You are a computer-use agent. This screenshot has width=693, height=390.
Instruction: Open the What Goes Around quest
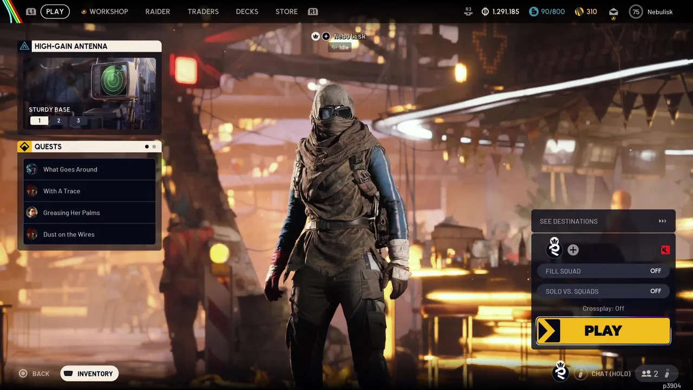point(90,169)
